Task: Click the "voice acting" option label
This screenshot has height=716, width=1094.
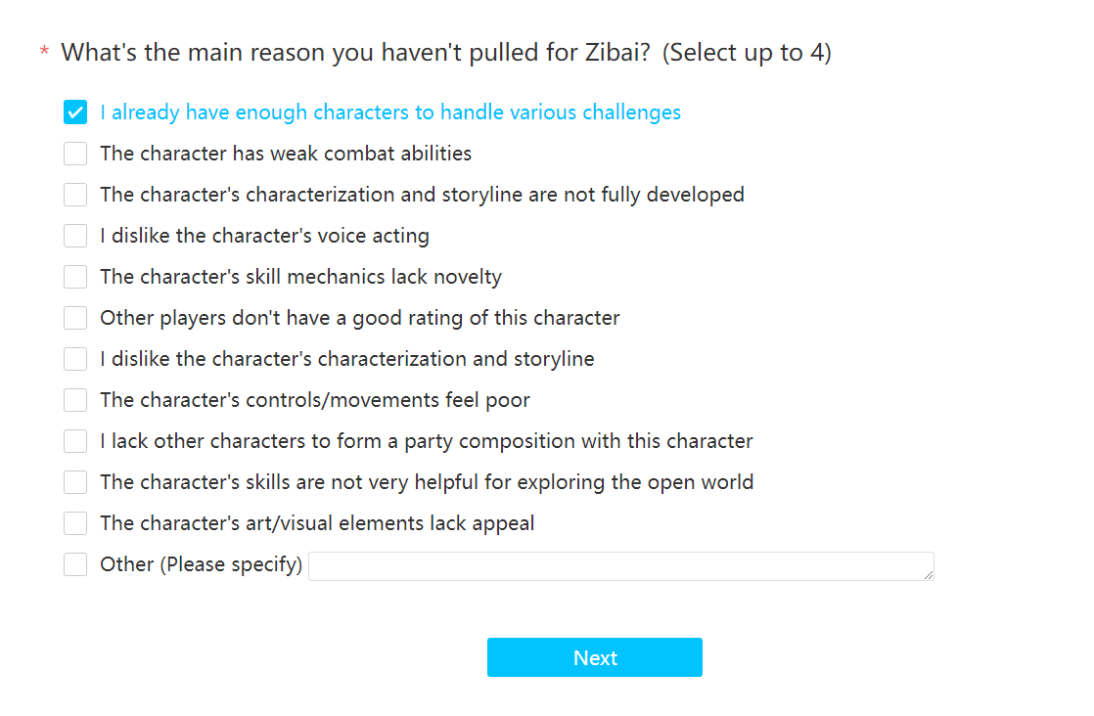Action: tap(264, 236)
